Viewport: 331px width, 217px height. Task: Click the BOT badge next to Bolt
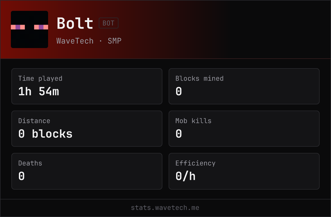pyautogui.click(x=109, y=23)
